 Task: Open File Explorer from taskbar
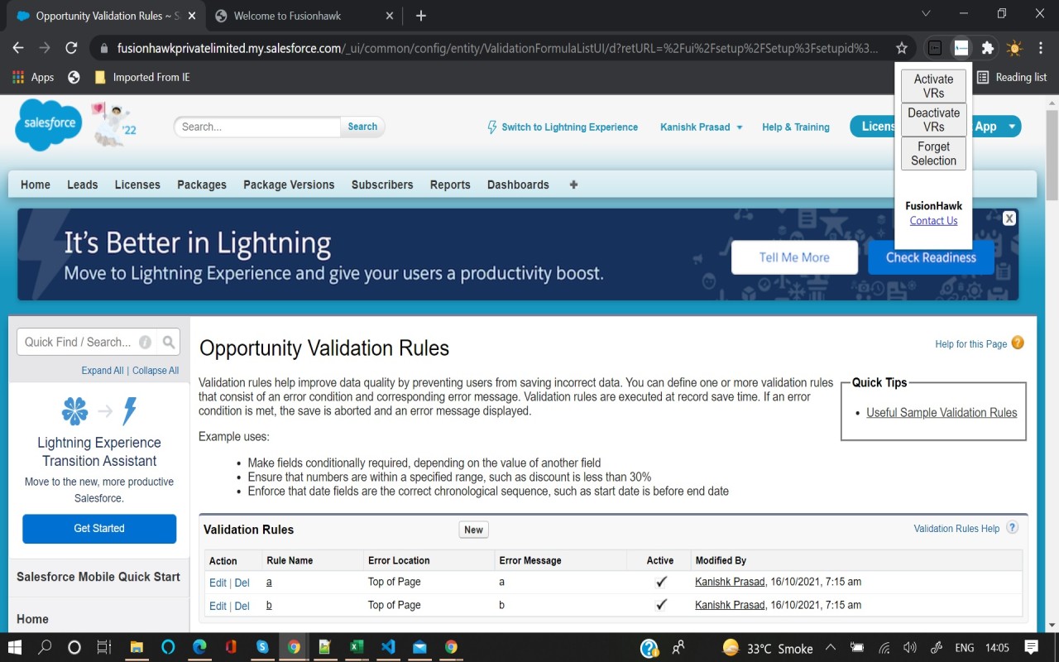click(137, 647)
